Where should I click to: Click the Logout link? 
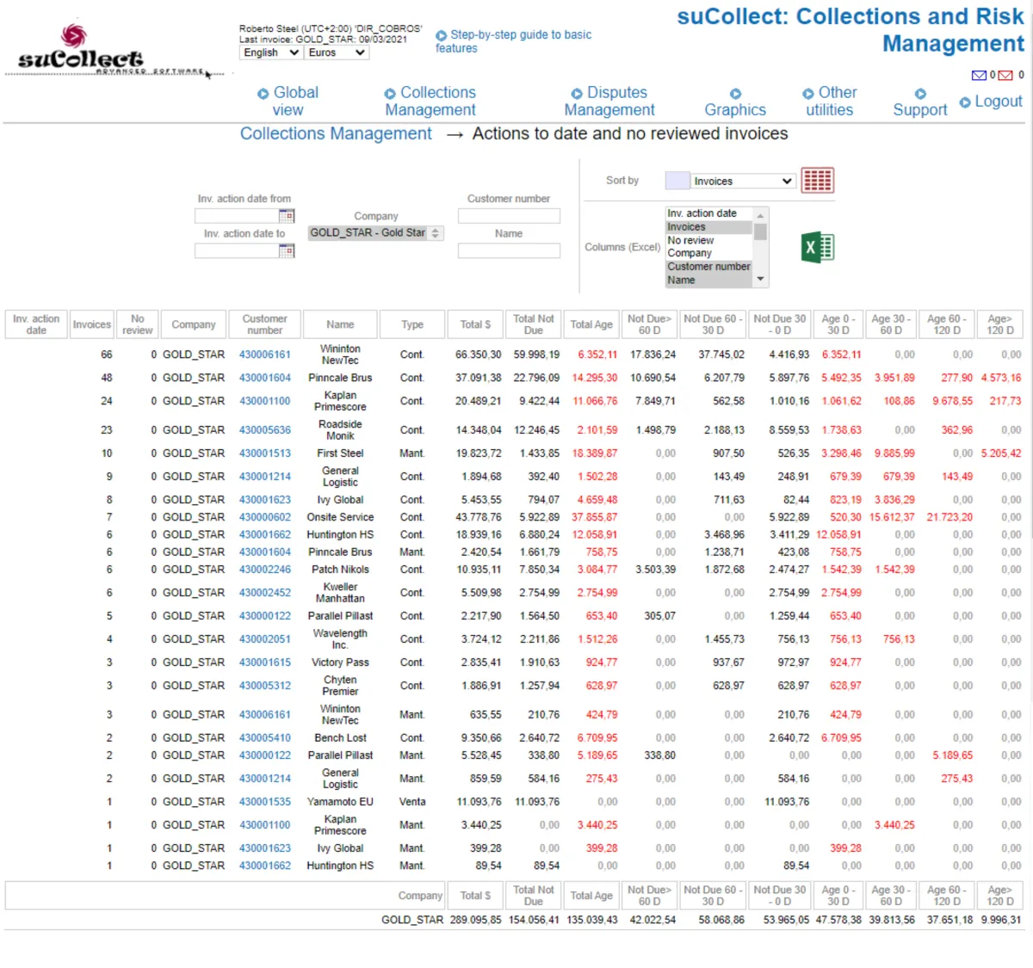point(991,102)
